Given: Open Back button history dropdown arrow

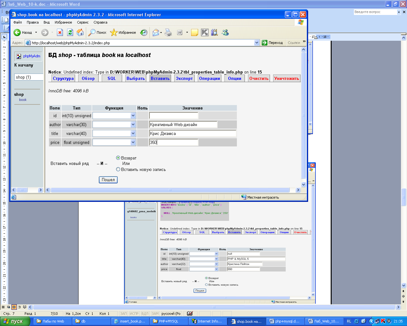Looking at the screenshot, I should 36,32.
